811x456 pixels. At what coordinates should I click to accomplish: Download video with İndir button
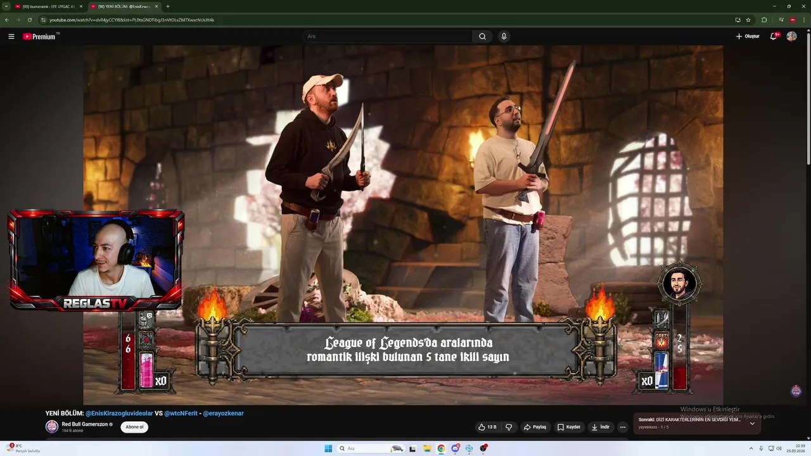601,427
